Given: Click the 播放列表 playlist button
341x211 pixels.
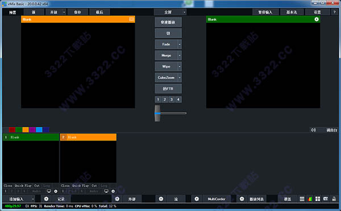Looking at the screenshot, I should click(257, 199).
